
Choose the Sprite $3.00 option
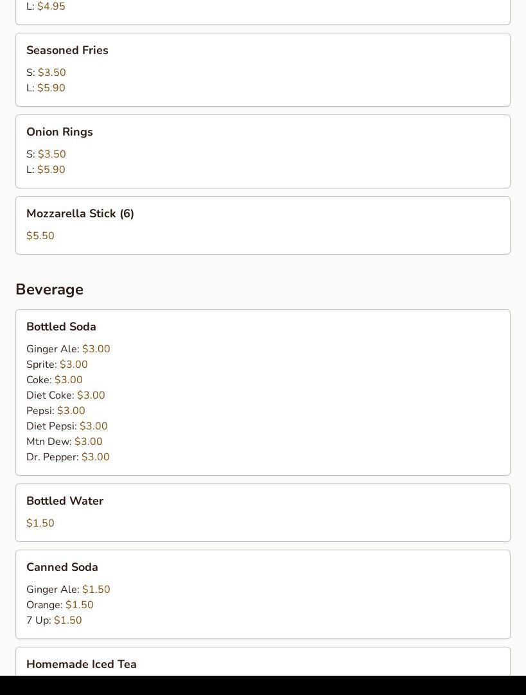(57, 365)
